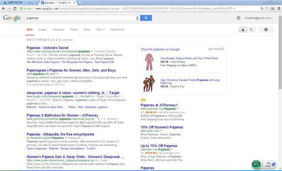Click the page vertical scrollbar thumb
Screen dimensions: 282x171
pyautogui.click(x=280, y=52)
